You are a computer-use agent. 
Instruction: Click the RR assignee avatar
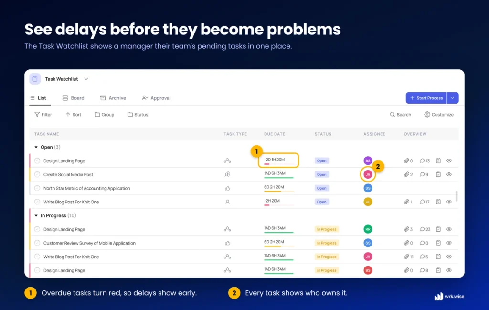[x=368, y=229]
